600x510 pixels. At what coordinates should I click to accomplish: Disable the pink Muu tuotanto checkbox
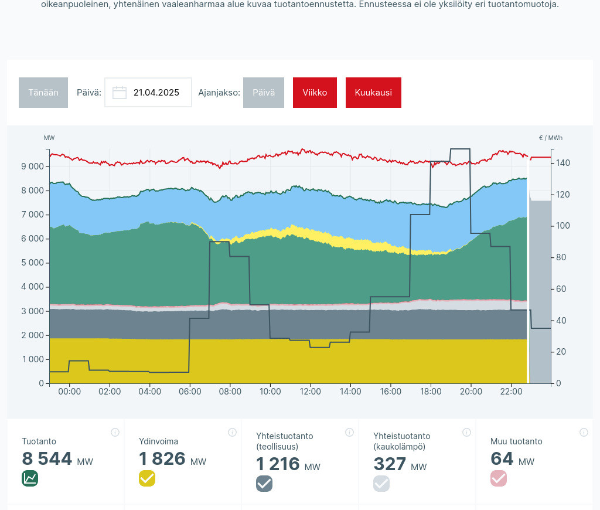[499, 478]
